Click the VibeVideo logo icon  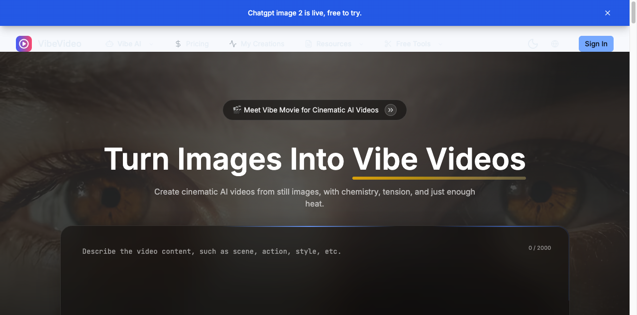(x=24, y=44)
